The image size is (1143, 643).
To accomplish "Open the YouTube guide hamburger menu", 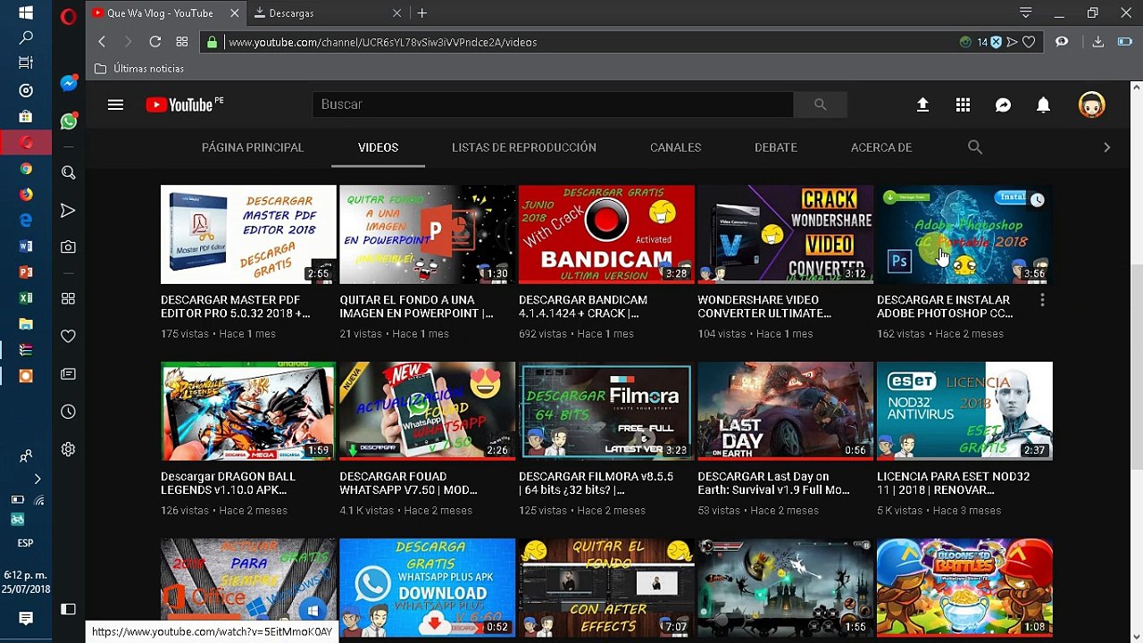I will click(115, 104).
